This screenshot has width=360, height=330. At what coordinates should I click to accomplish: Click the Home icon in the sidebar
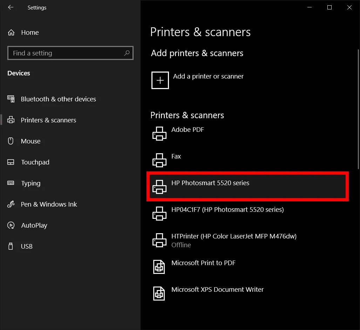click(x=11, y=32)
